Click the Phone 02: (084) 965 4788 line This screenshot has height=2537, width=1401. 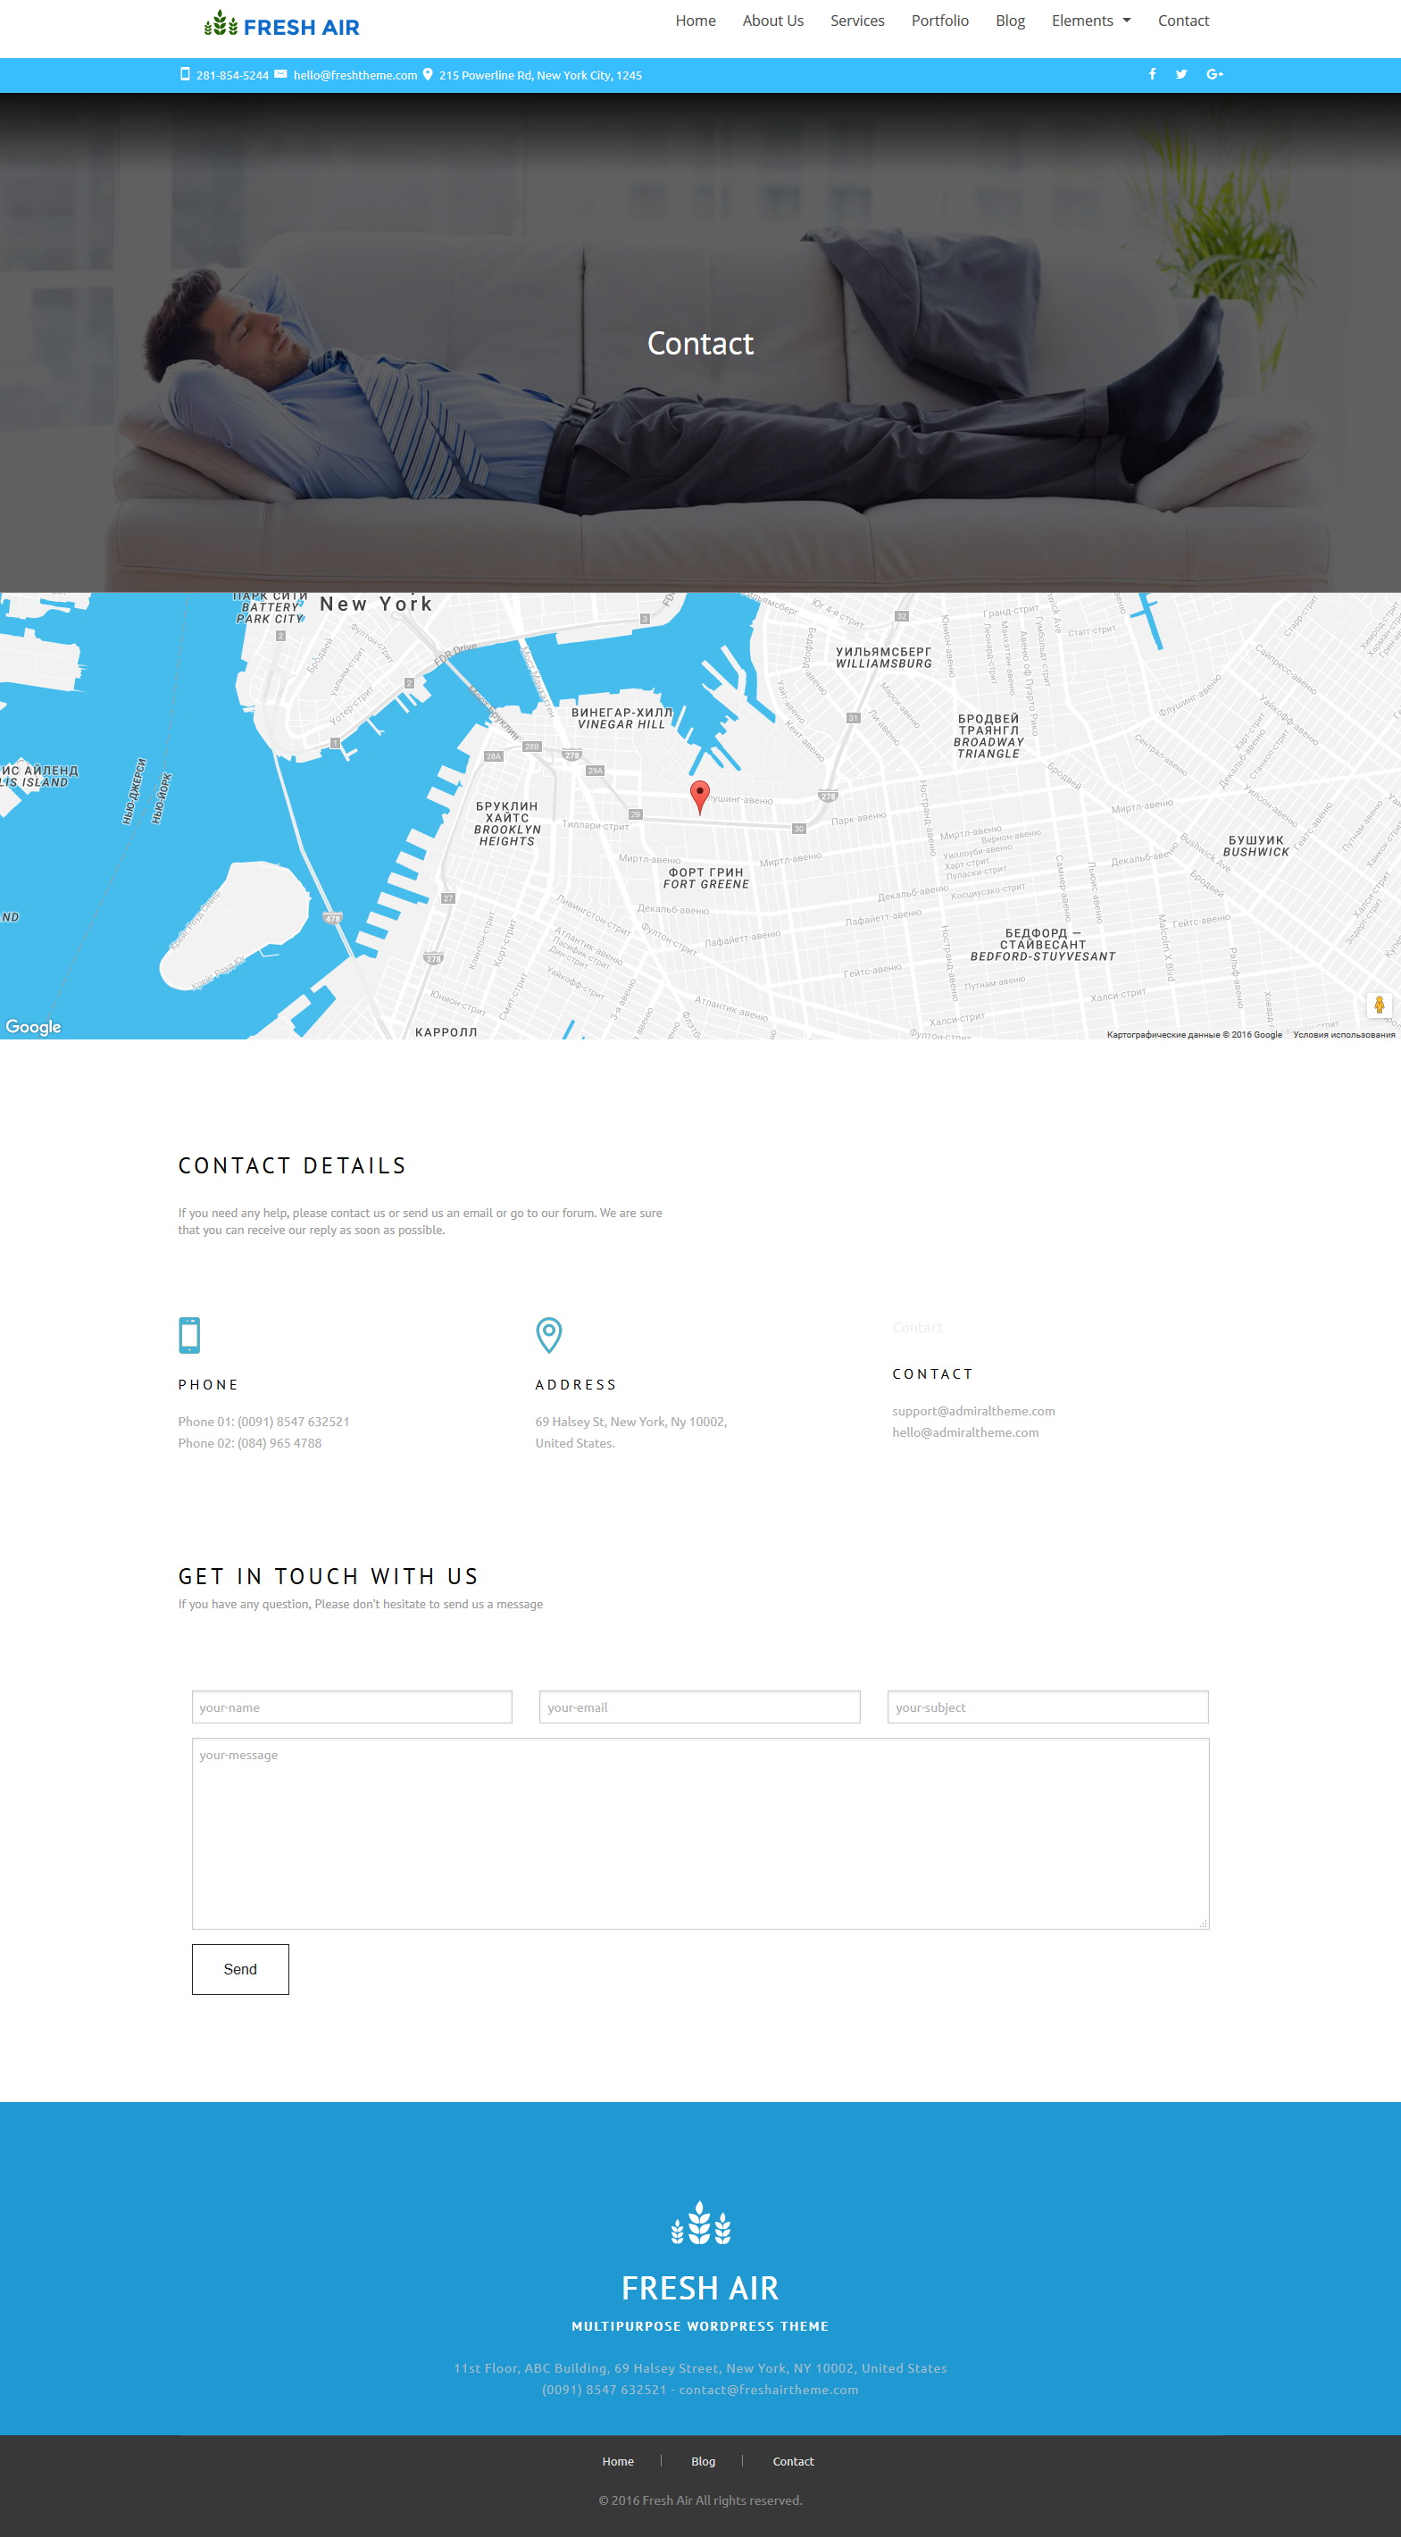[250, 1443]
